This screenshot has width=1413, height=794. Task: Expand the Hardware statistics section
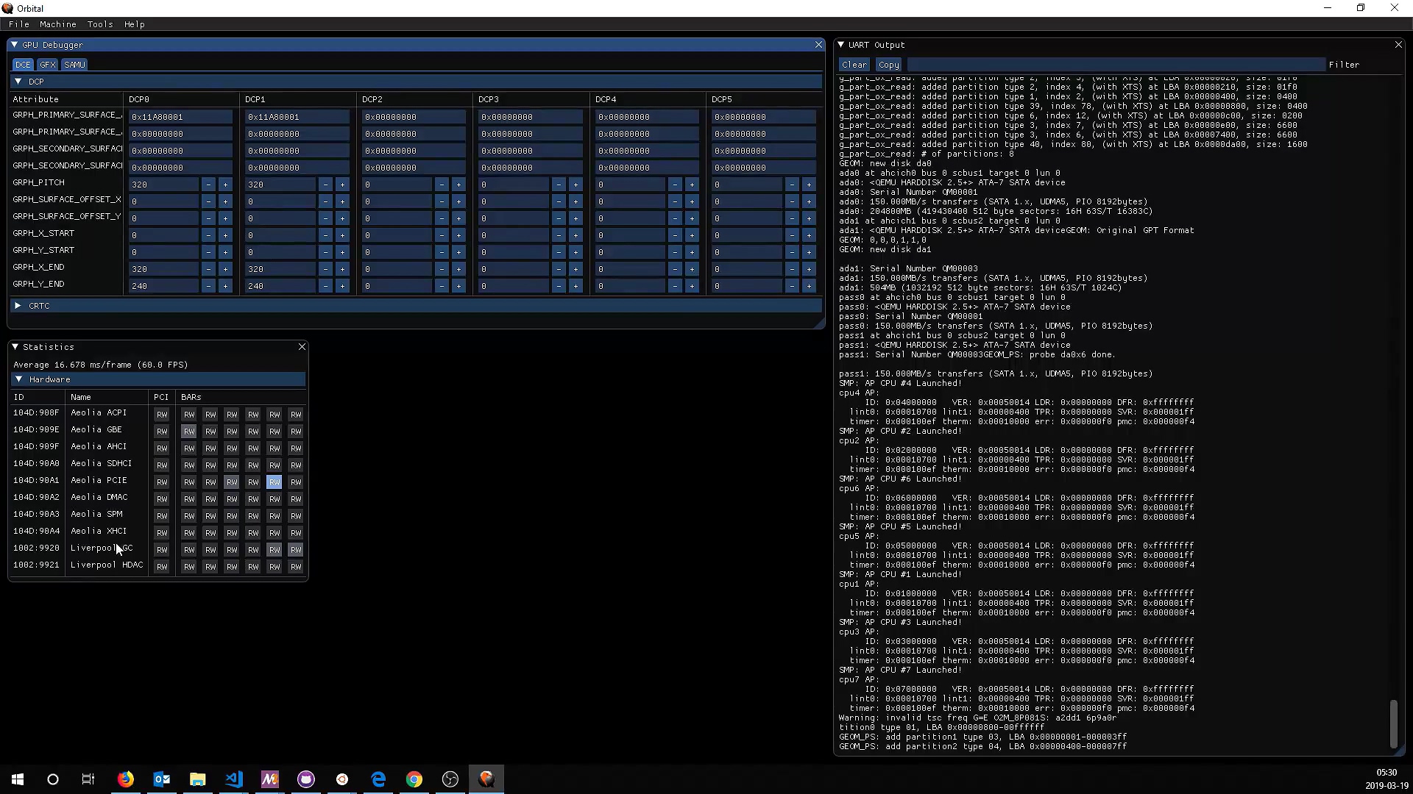click(x=18, y=378)
